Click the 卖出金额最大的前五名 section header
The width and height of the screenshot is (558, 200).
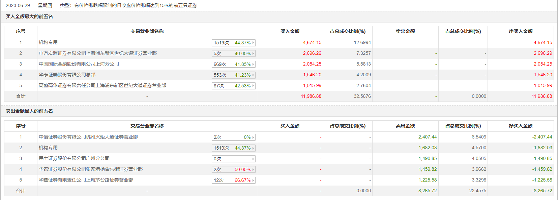(x=29, y=111)
